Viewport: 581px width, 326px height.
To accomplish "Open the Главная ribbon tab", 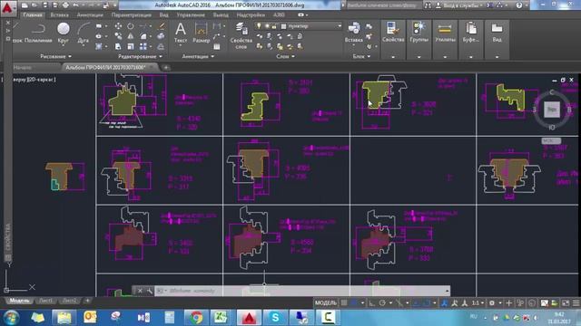I will pyautogui.click(x=33, y=14).
